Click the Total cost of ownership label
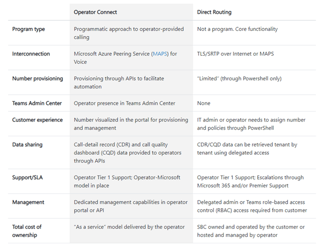Viewport: 323px width, 247px height. [27, 231]
